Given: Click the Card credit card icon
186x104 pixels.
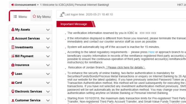Looking at the screenshot, I should click(x=13, y=83).
